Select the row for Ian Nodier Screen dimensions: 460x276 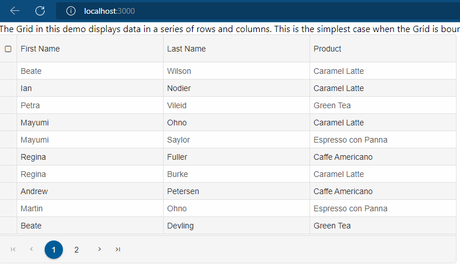tap(228, 88)
